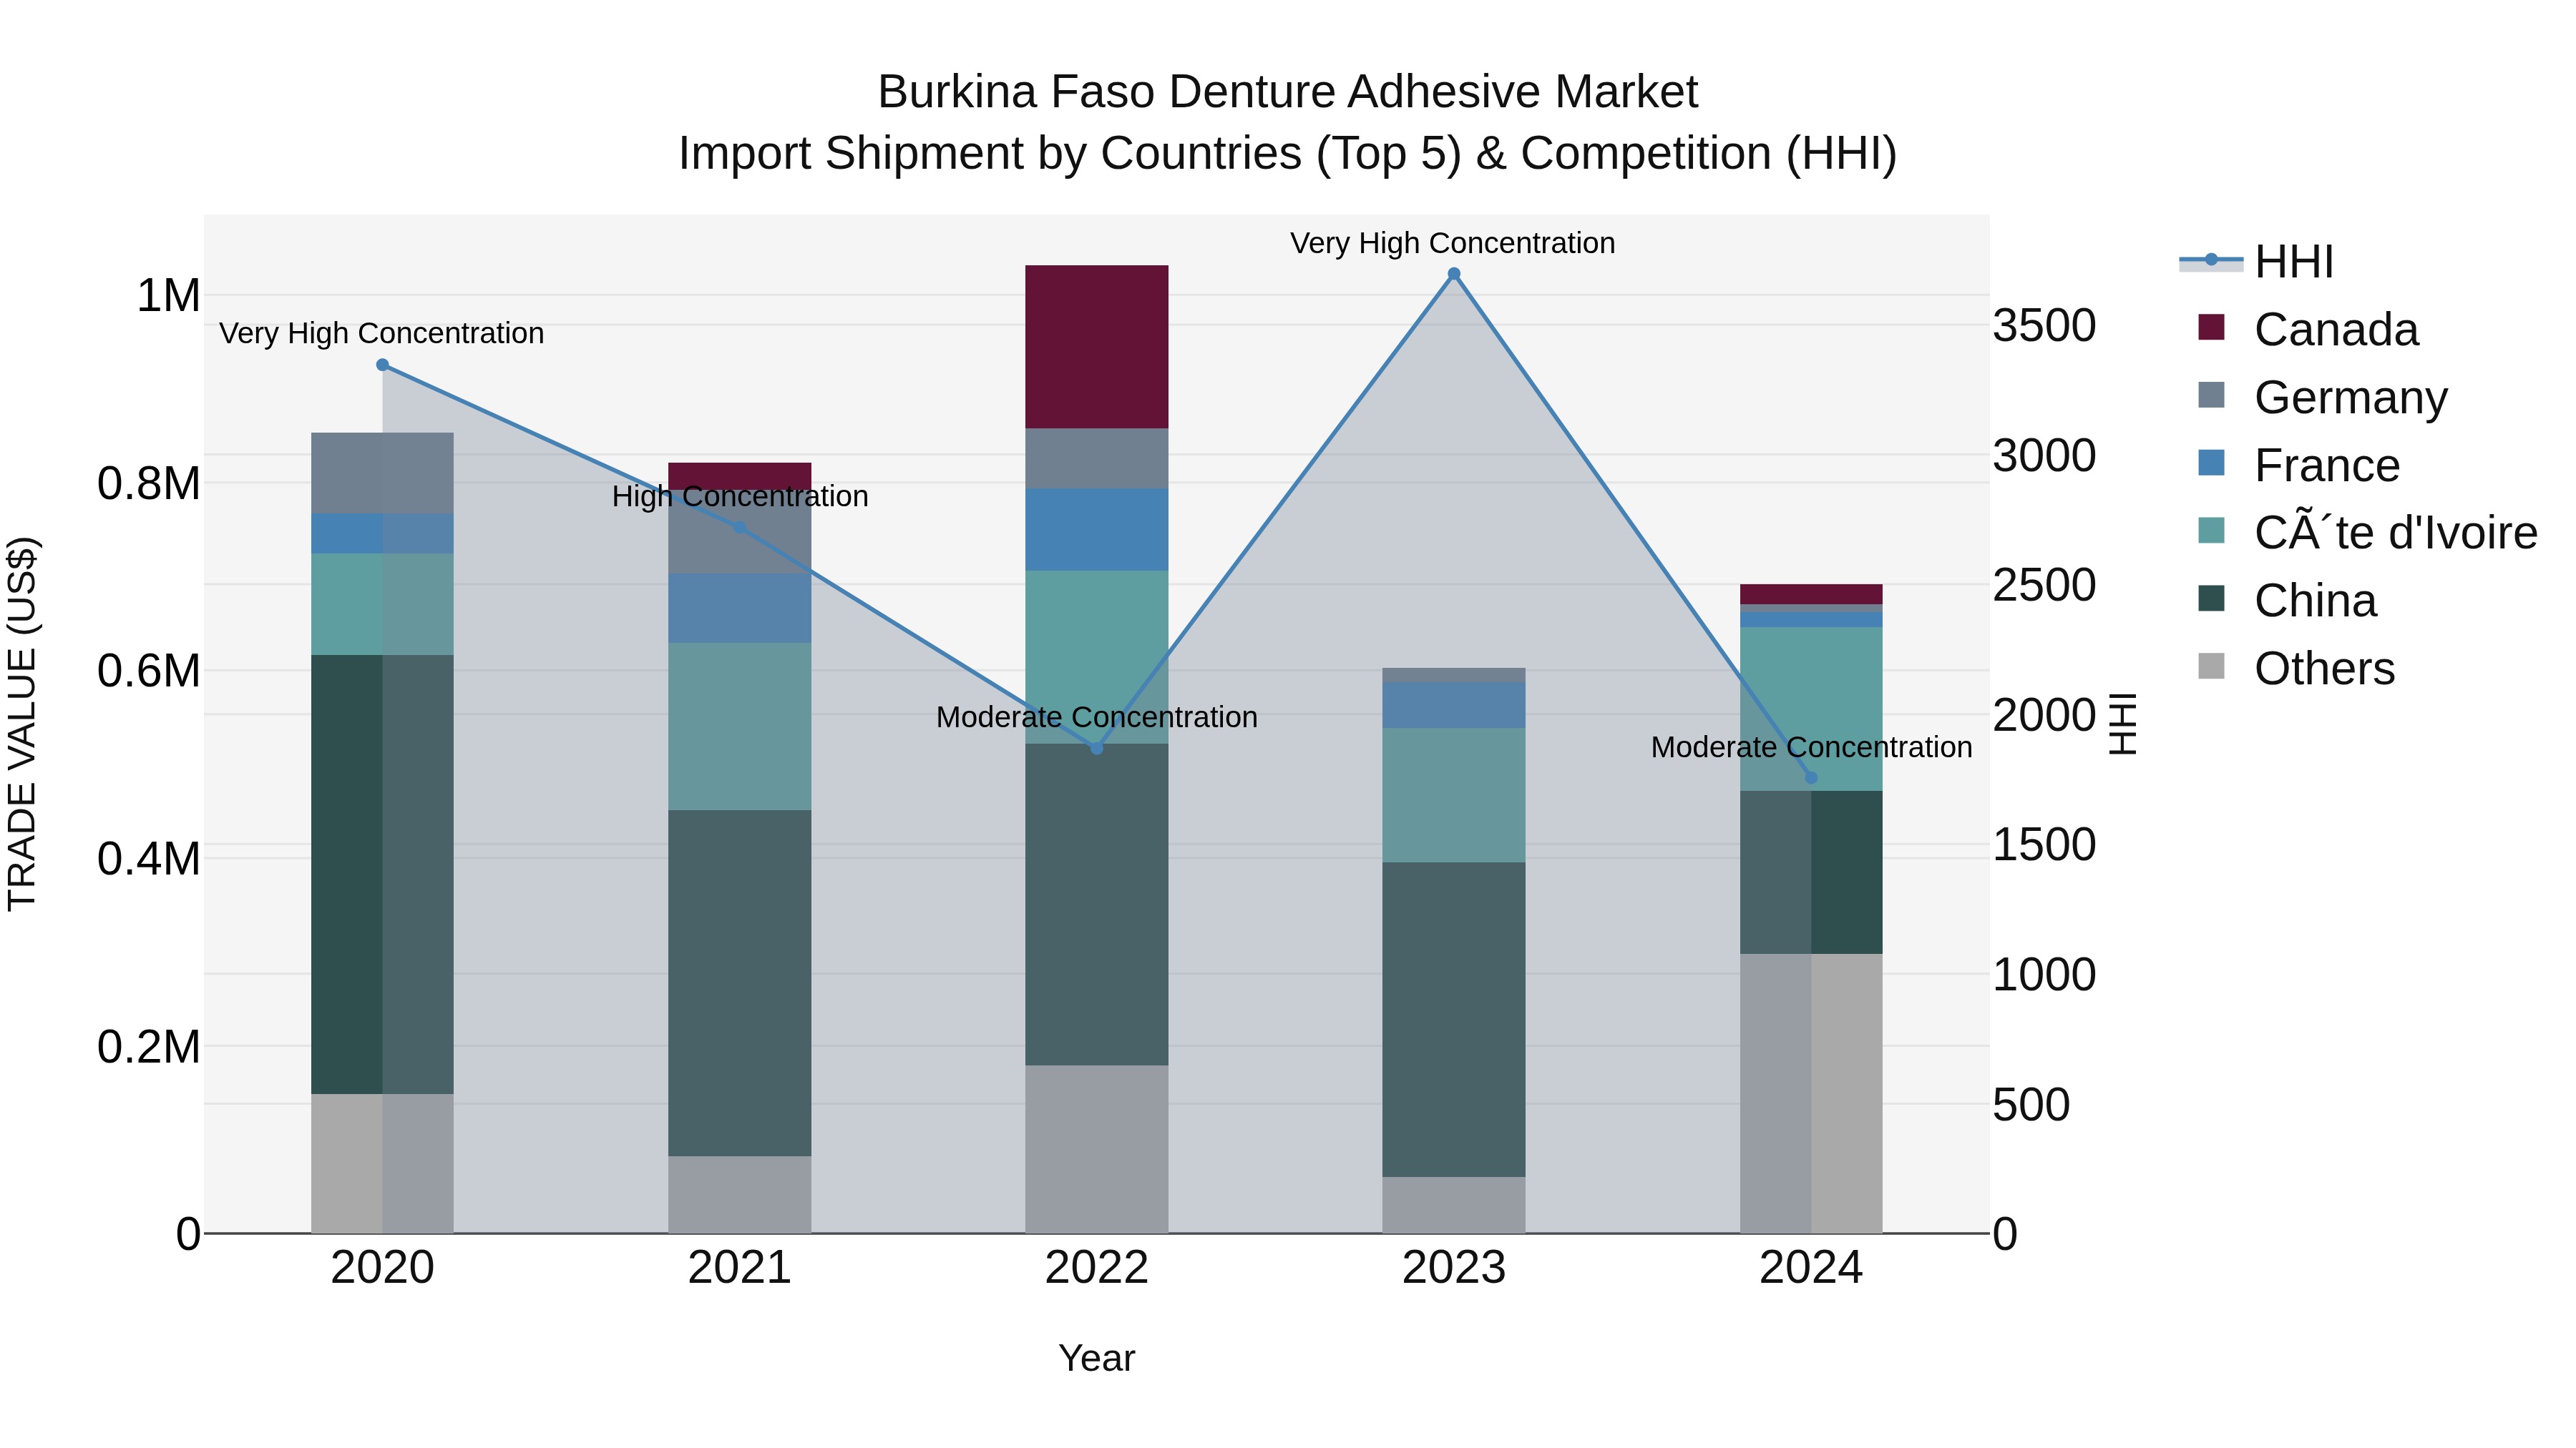
Task: Click the China dark green legend swatch
Action: coord(2211,599)
